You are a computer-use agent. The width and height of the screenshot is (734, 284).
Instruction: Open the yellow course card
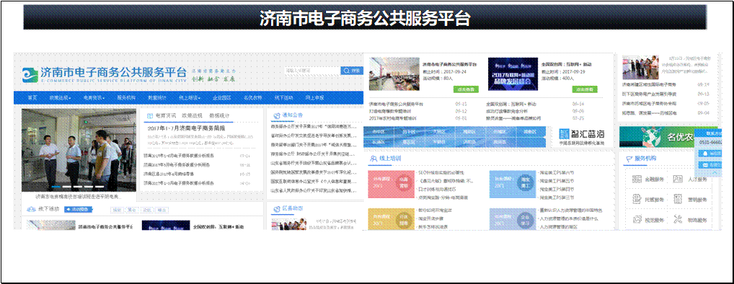(x=391, y=219)
